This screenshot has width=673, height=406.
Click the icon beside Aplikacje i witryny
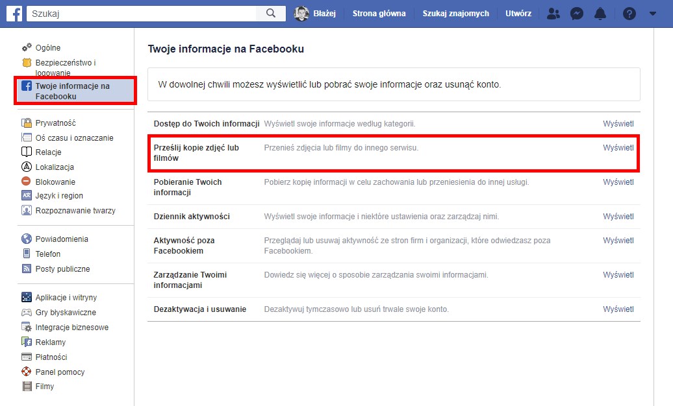coord(27,297)
